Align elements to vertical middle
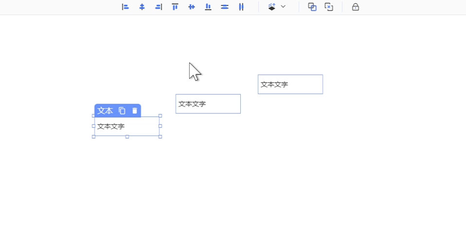This screenshot has width=466, height=234. (x=192, y=7)
